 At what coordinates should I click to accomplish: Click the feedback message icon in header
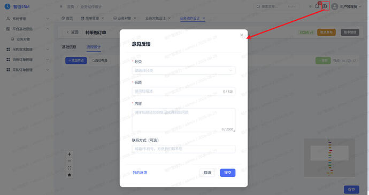[x=325, y=6]
